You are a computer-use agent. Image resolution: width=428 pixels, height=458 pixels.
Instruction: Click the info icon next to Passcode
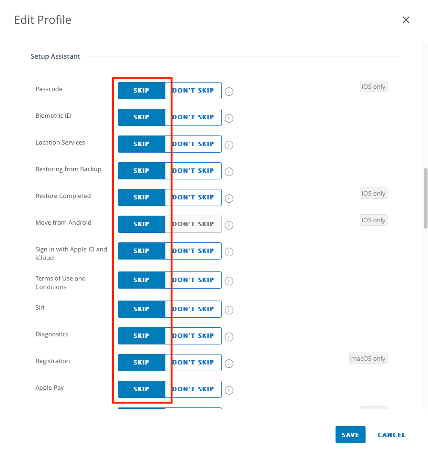[229, 92]
